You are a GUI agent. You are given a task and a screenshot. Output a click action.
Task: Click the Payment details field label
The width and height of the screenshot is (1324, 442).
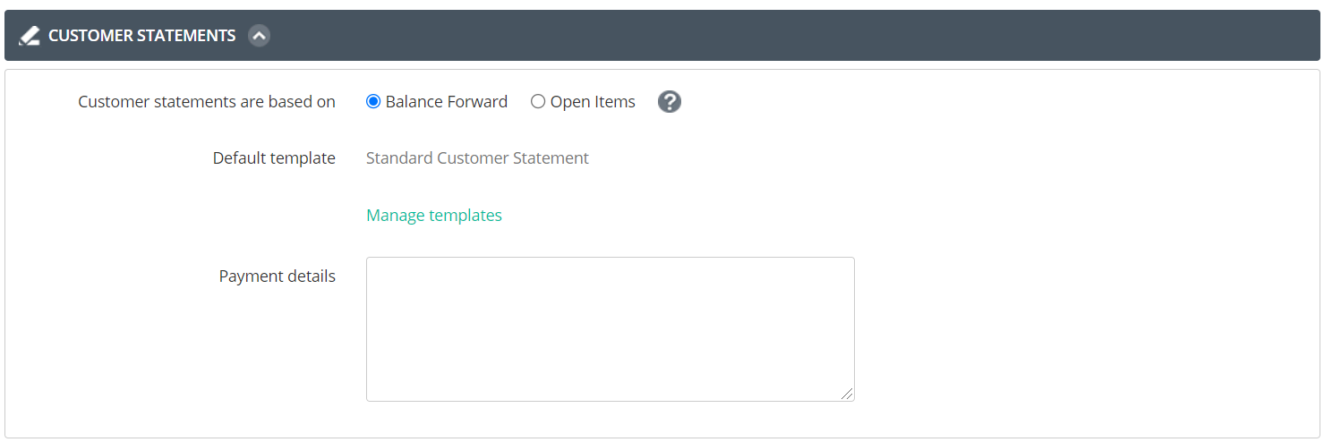point(278,276)
